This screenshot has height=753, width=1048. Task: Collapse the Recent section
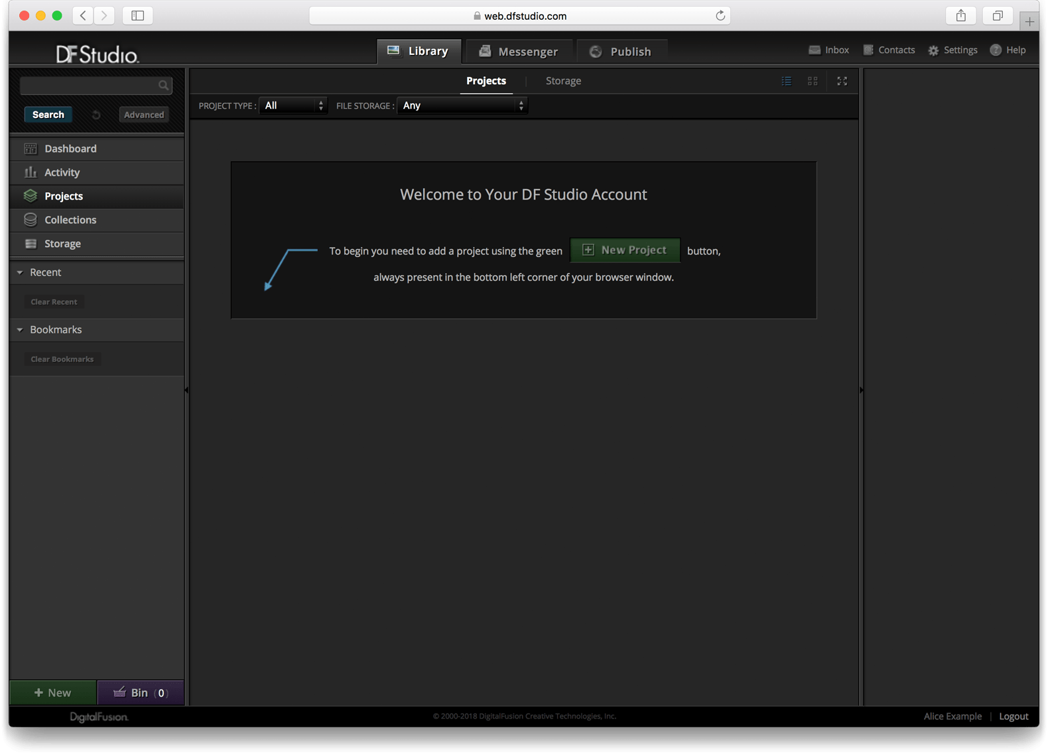coord(20,272)
